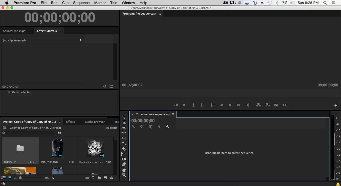Open the Sequence menu
The height and width of the screenshot is (186, 341).
pyautogui.click(x=81, y=3)
